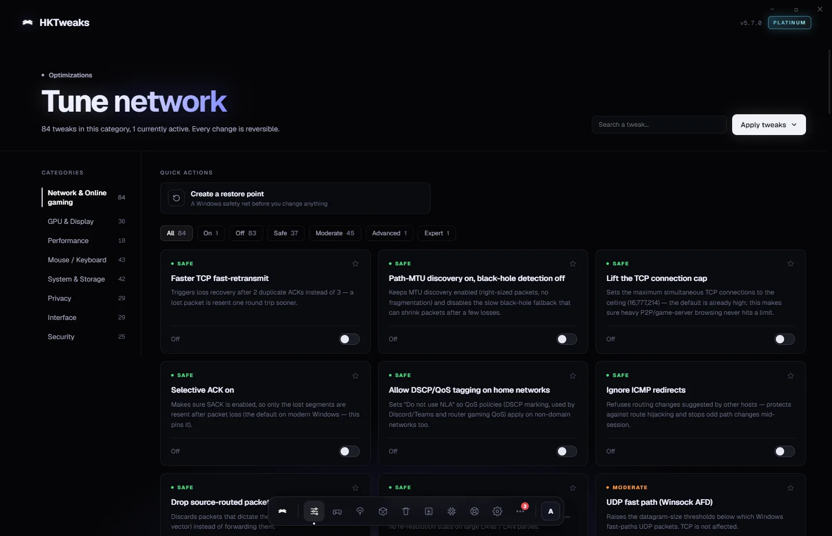The height and width of the screenshot is (536, 832).
Task: Filter by On 1 tweaks
Action: 211,233
